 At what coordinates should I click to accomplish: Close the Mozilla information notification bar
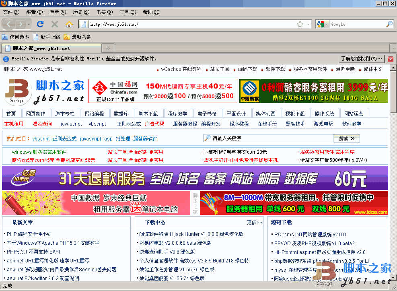(x=391, y=59)
